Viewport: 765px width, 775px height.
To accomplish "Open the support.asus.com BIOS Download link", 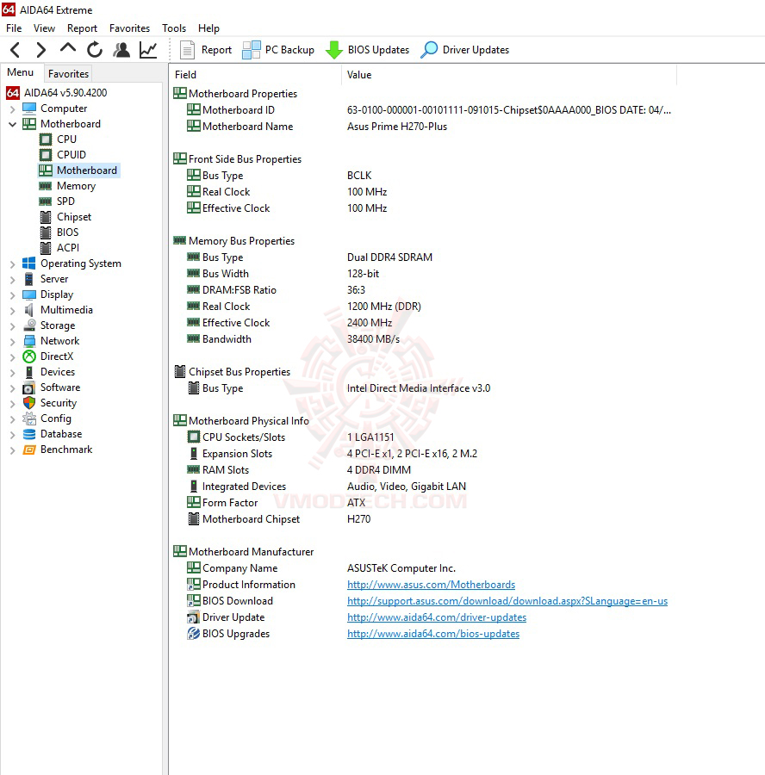I will click(x=507, y=601).
